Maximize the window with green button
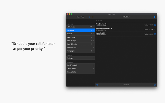165x103 pixels. (72, 14)
